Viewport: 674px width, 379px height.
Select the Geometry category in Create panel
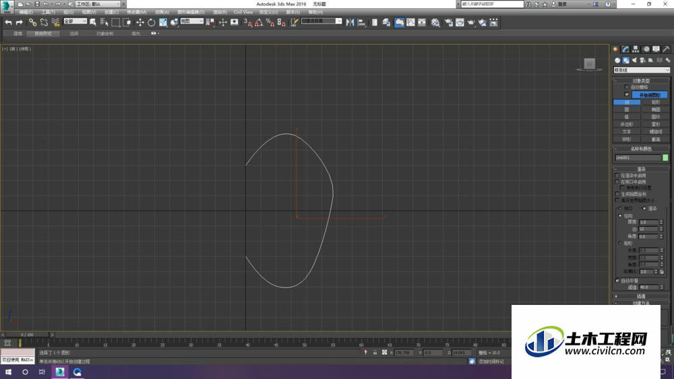click(617, 60)
